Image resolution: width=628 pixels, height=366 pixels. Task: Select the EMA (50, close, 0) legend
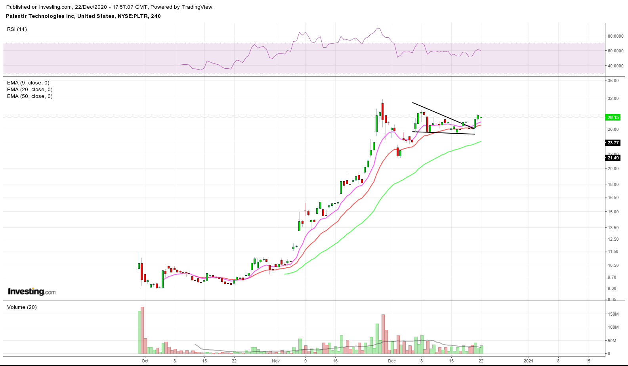(30, 96)
